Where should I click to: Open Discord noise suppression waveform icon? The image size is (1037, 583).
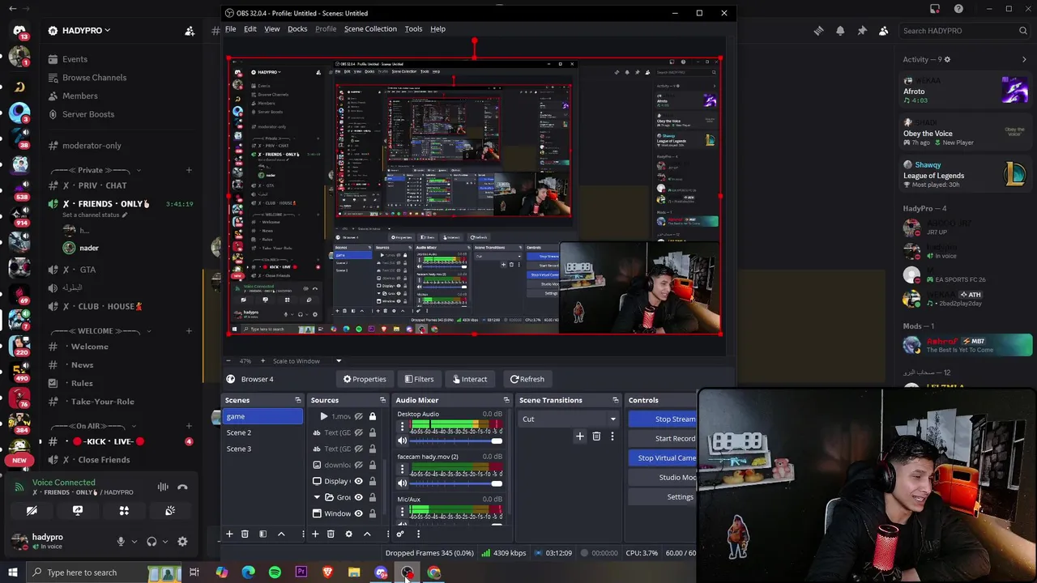coord(163,487)
